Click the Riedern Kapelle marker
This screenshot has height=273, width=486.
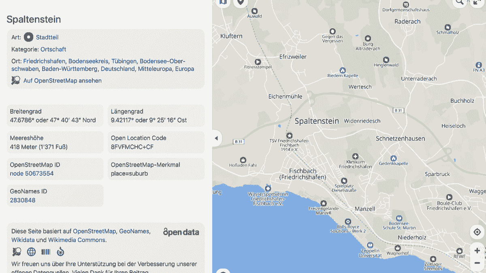pyautogui.click(x=342, y=70)
